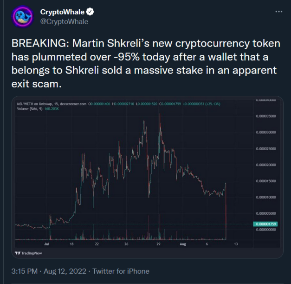Click the Twitter for iPhone source link
The image size is (291, 284).
click(121, 271)
